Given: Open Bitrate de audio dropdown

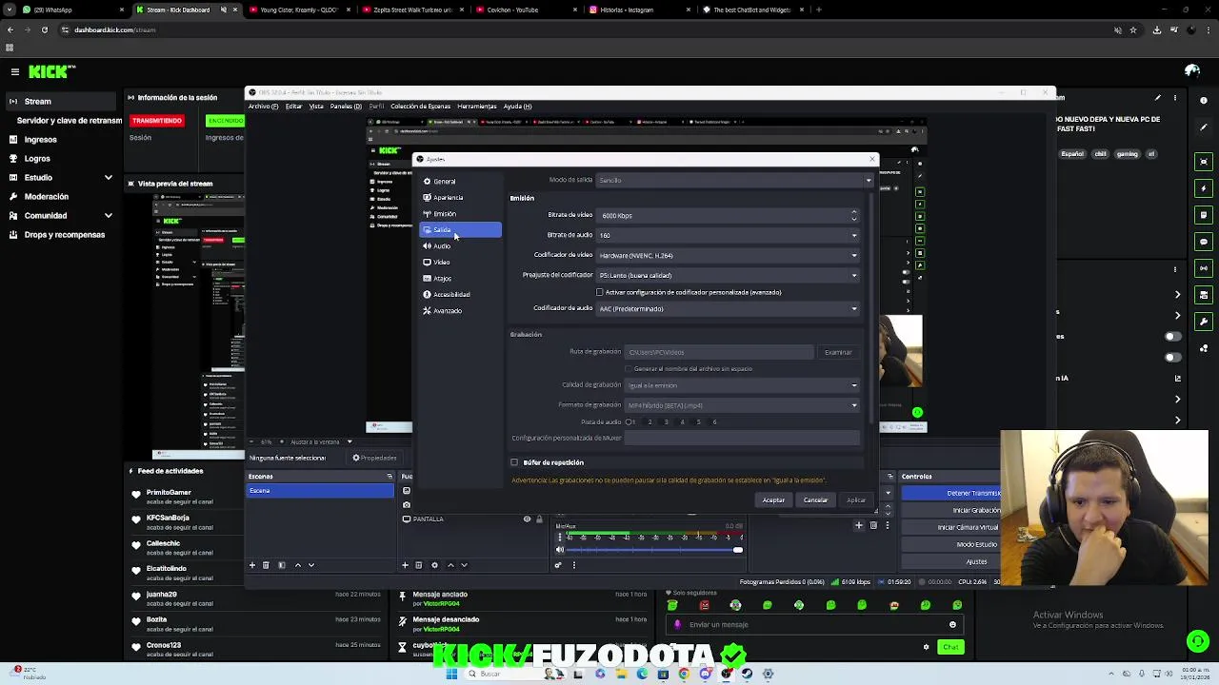Looking at the screenshot, I should 728,235.
